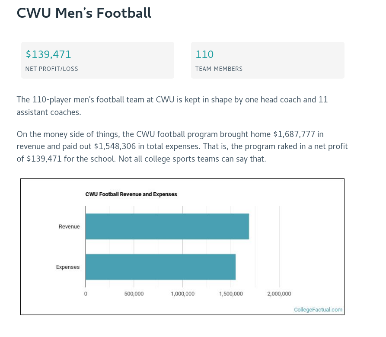Open the CollegeFactual.com link
386x337 pixels.
pyautogui.click(x=318, y=310)
